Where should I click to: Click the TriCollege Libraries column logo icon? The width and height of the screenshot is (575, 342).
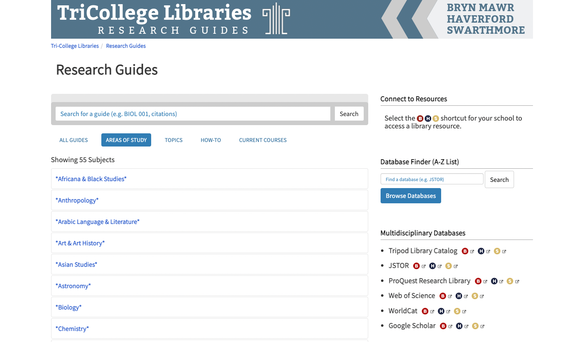click(x=276, y=19)
